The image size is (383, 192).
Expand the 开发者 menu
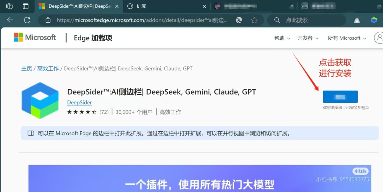coord(308,38)
